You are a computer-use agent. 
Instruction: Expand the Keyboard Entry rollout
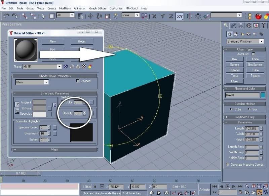click(x=245, y=117)
